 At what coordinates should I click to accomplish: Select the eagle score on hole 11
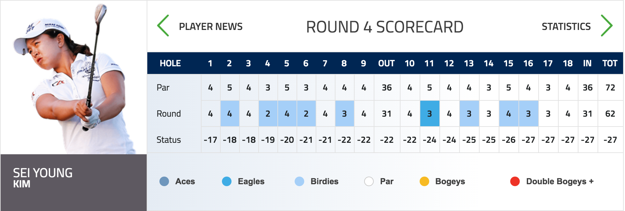click(430, 113)
